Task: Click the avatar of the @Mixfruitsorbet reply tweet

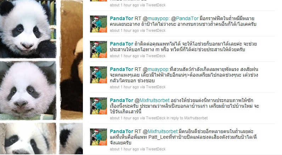Action: pos(98,106)
